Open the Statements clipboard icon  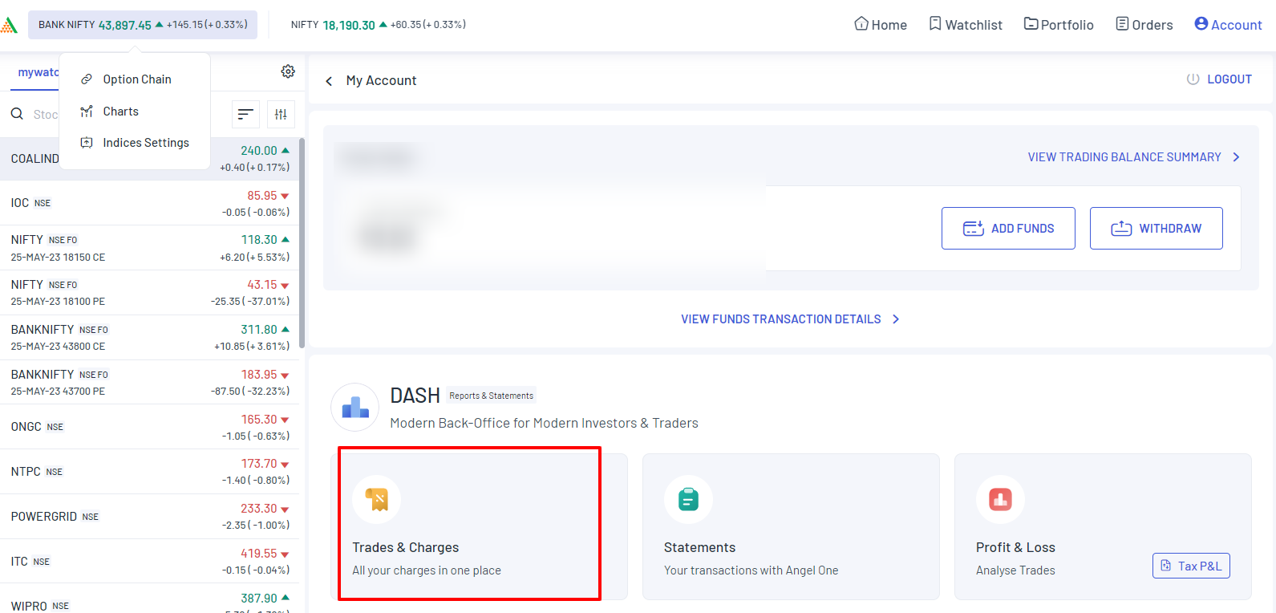click(x=688, y=499)
